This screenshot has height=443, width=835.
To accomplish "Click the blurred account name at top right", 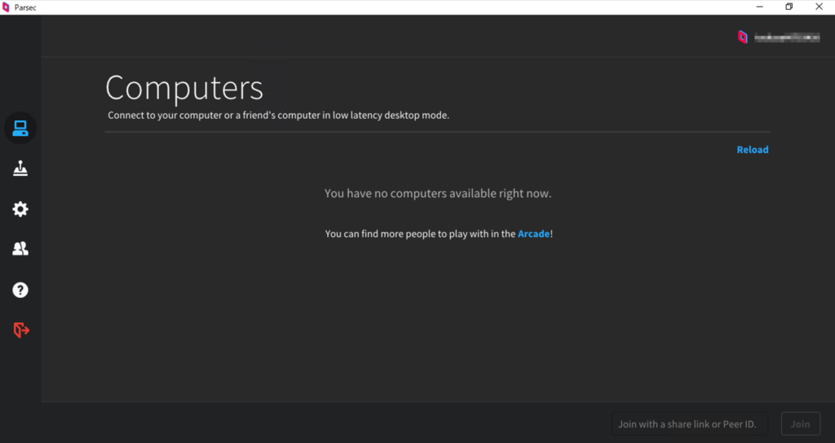I will coord(787,37).
